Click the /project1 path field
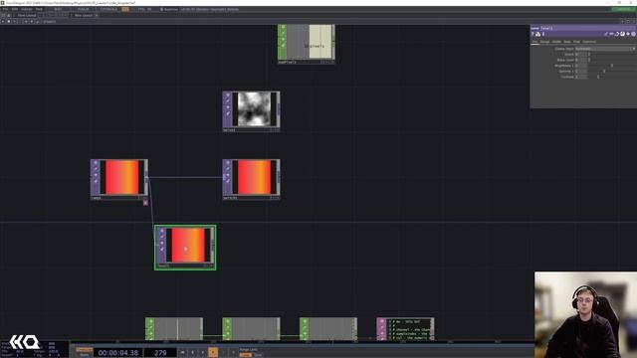Image resolution: width=637 pixels, height=358 pixels. pyautogui.click(x=50, y=22)
